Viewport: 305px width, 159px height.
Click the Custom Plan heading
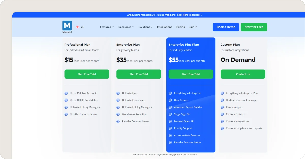(230, 45)
